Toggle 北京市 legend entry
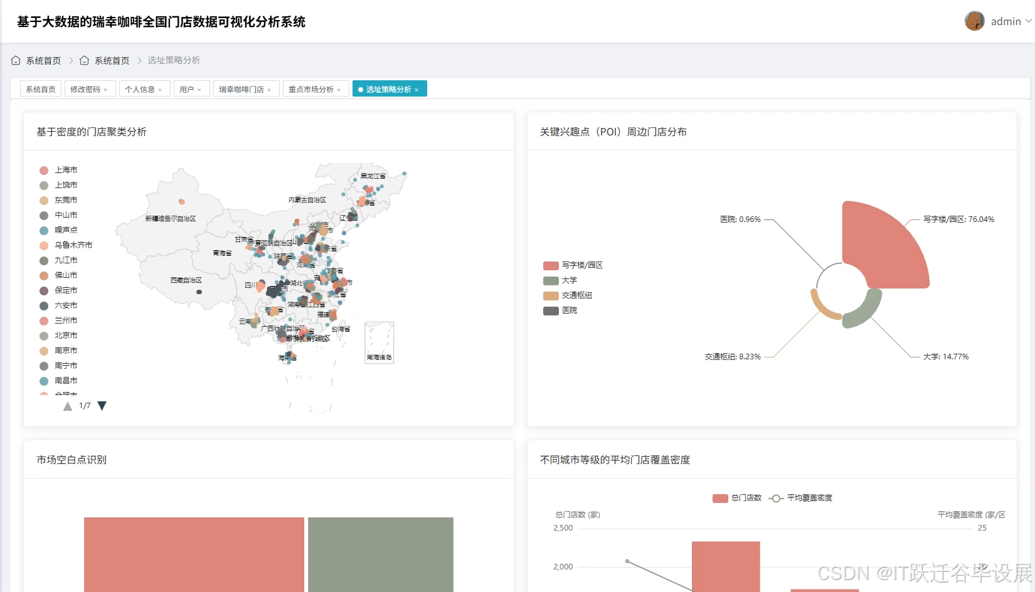This screenshot has width=1035, height=592. pyautogui.click(x=58, y=336)
